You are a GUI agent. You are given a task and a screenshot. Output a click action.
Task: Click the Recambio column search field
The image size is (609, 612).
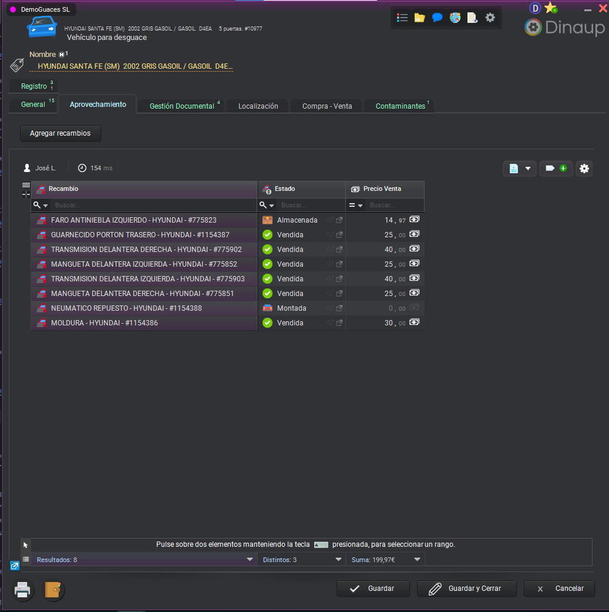click(x=153, y=206)
